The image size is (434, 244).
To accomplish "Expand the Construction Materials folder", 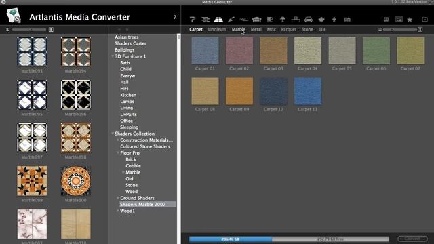I will coord(118,140).
